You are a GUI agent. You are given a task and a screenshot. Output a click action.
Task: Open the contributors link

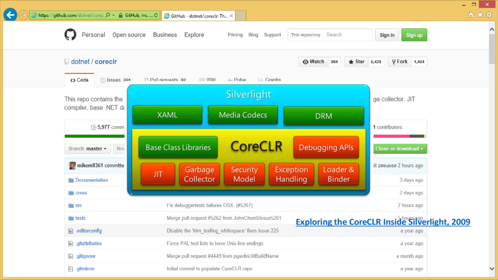(388, 127)
